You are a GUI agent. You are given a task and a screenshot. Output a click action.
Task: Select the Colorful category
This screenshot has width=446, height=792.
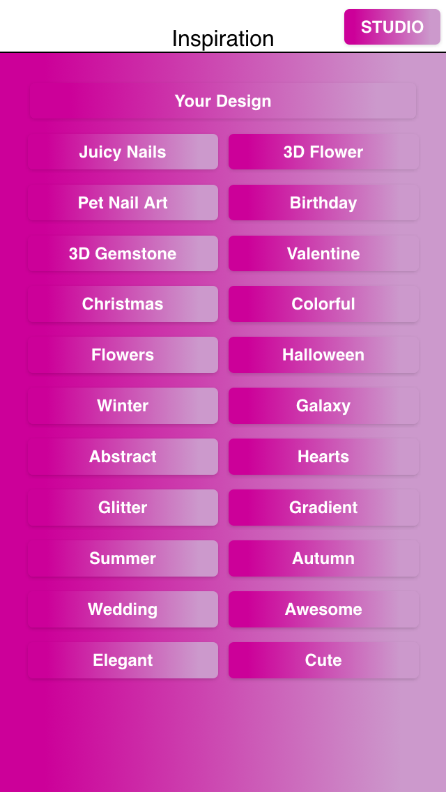323,304
